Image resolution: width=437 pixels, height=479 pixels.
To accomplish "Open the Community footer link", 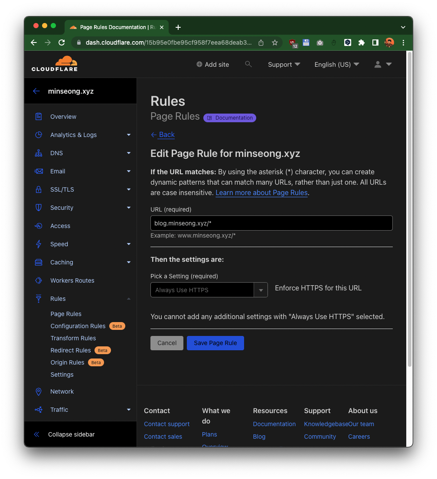I will [320, 437].
